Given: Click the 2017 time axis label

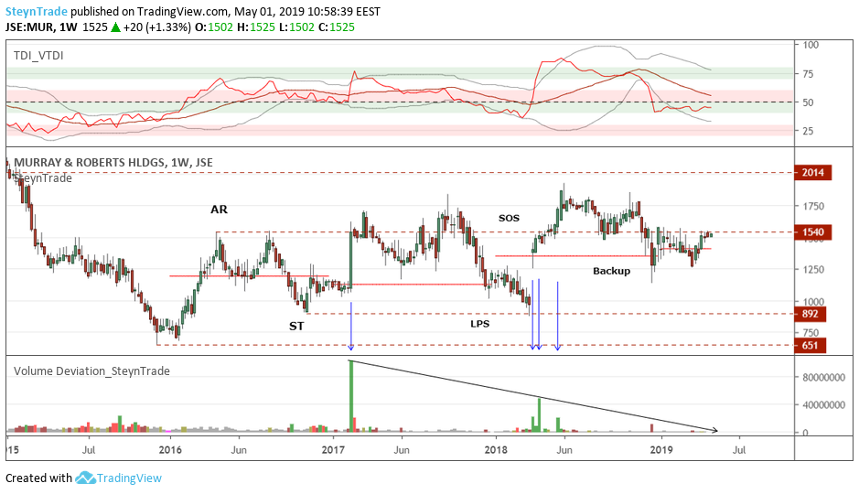Looking at the screenshot, I should tap(333, 450).
